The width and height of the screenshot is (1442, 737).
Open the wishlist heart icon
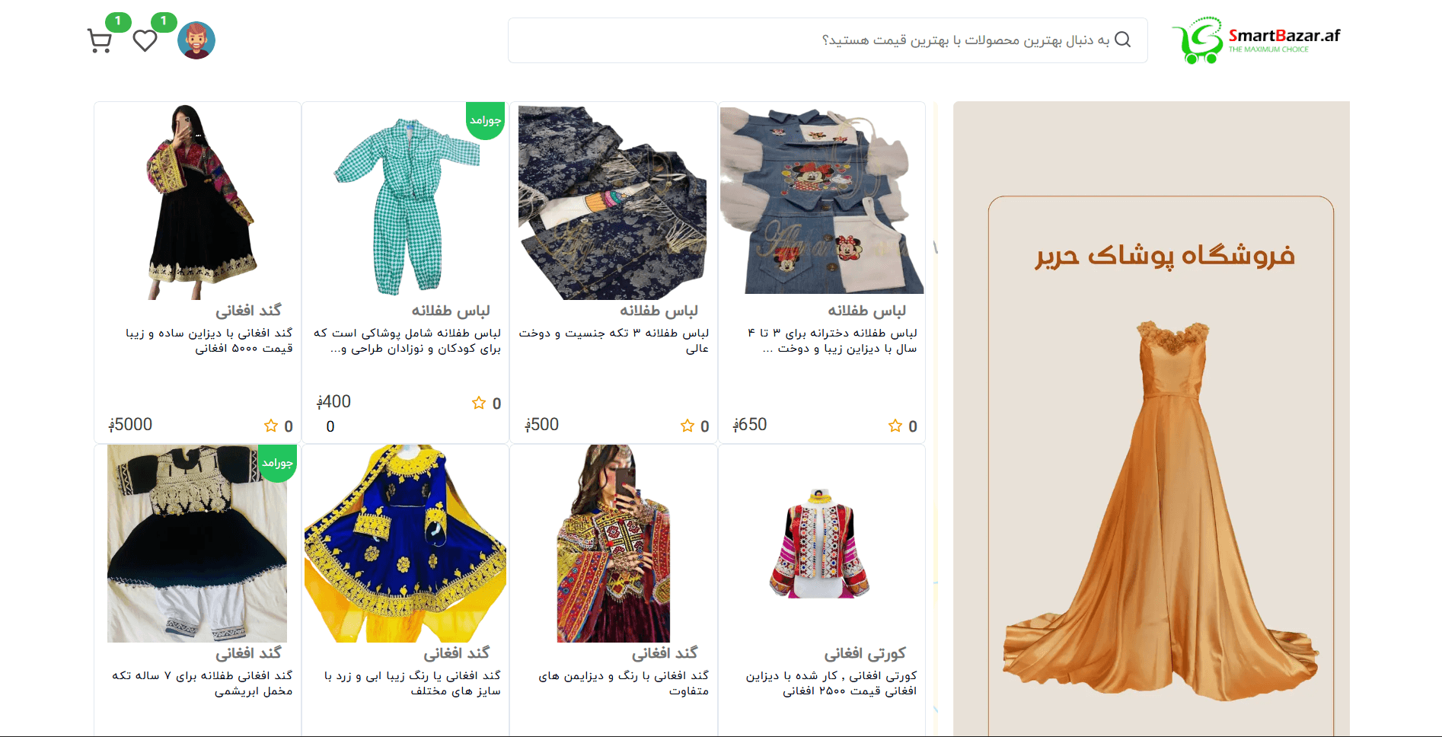pos(145,40)
